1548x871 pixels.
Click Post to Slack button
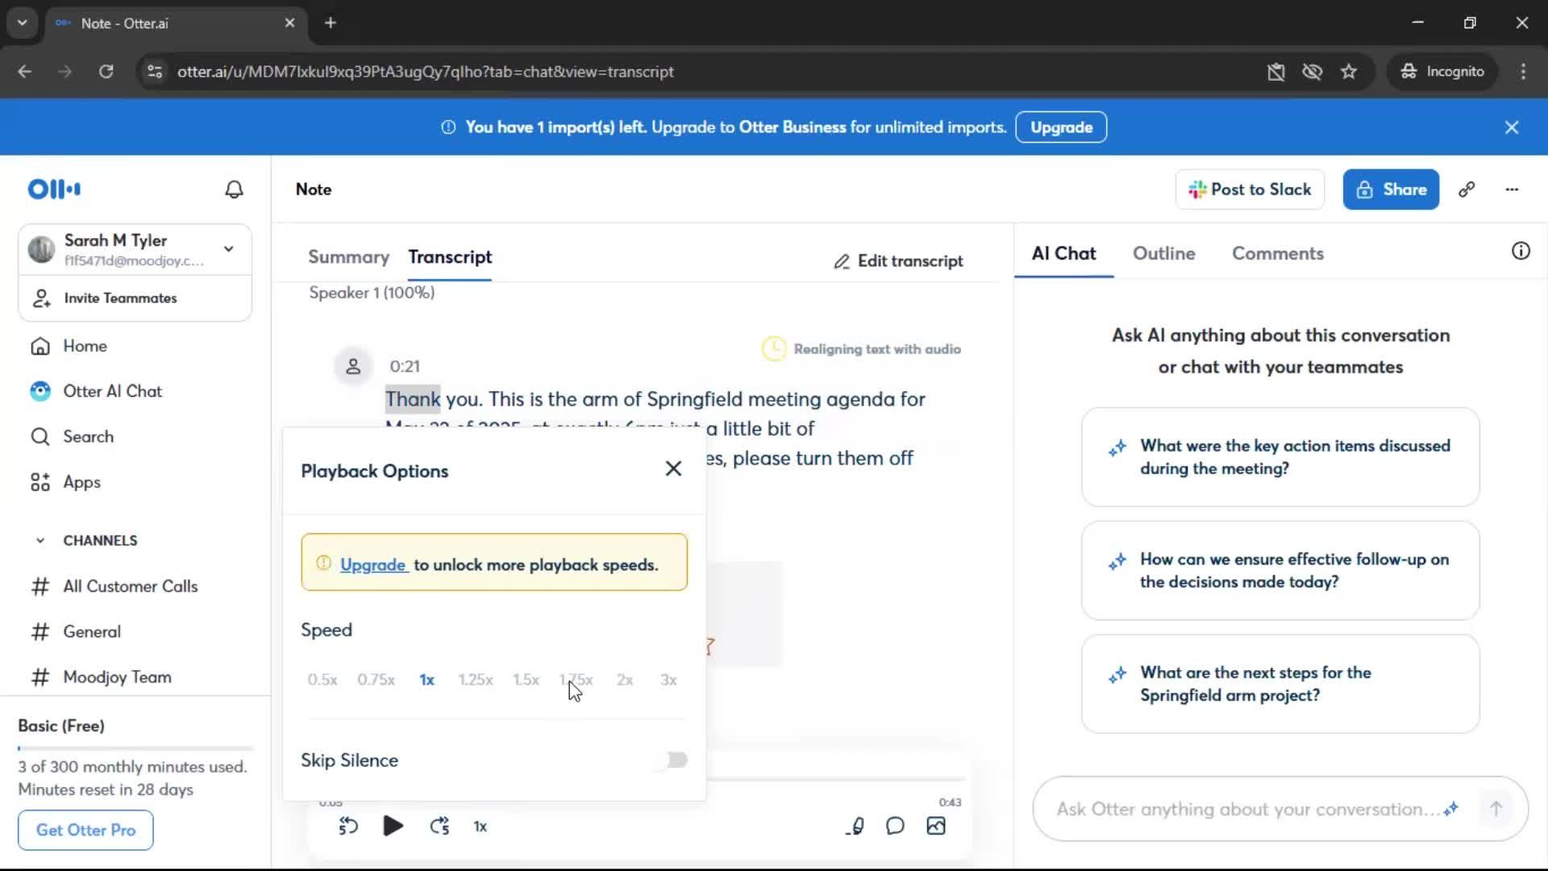[x=1250, y=190]
